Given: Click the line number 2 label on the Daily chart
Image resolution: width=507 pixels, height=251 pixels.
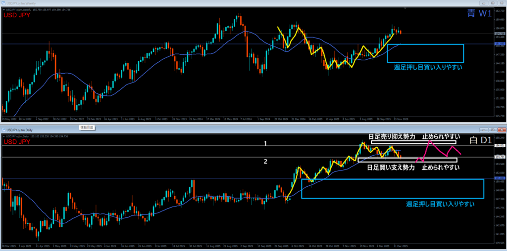Looking at the screenshot, I should [x=265, y=162].
